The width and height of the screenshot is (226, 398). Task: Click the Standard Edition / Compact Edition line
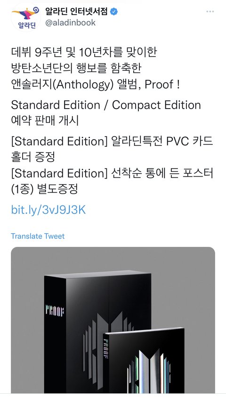(x=106, y=105)
